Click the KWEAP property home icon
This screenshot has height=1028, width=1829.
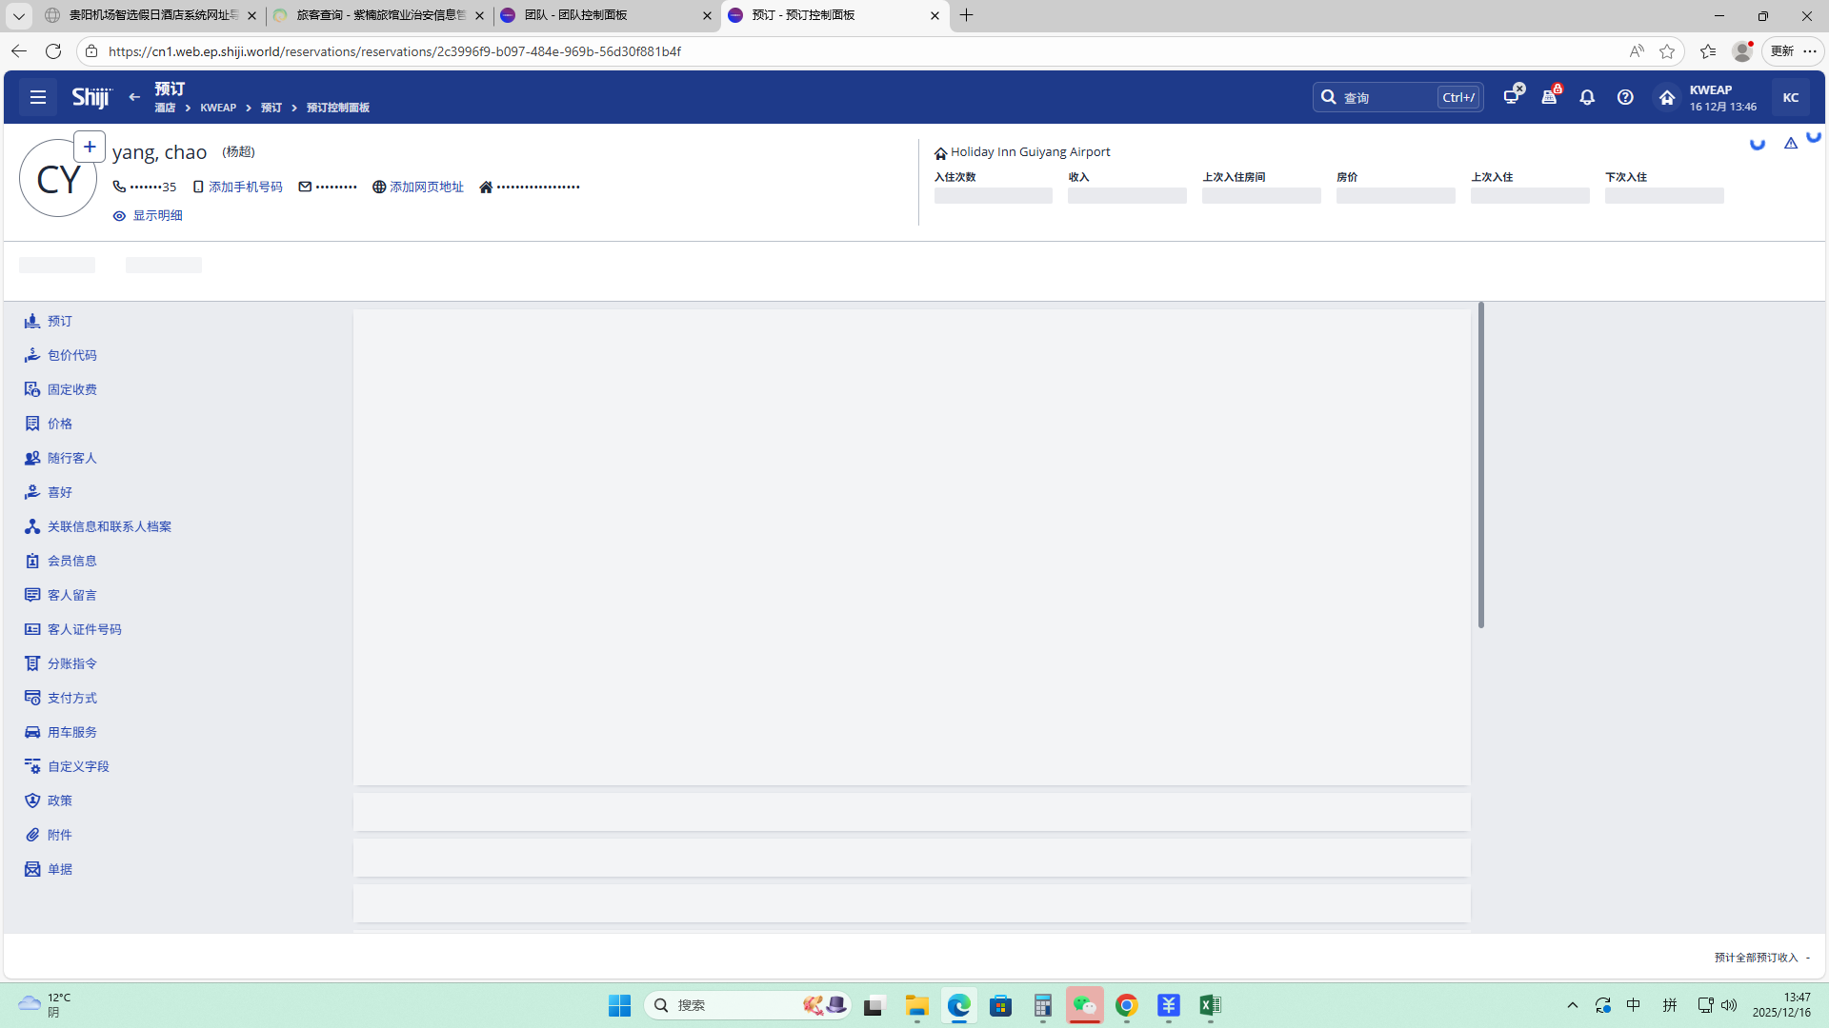[1667, 97]
